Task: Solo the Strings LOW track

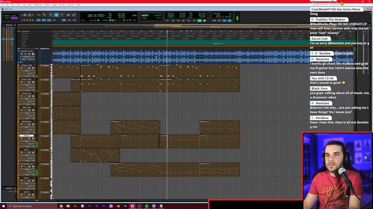Action: (30, 69)
